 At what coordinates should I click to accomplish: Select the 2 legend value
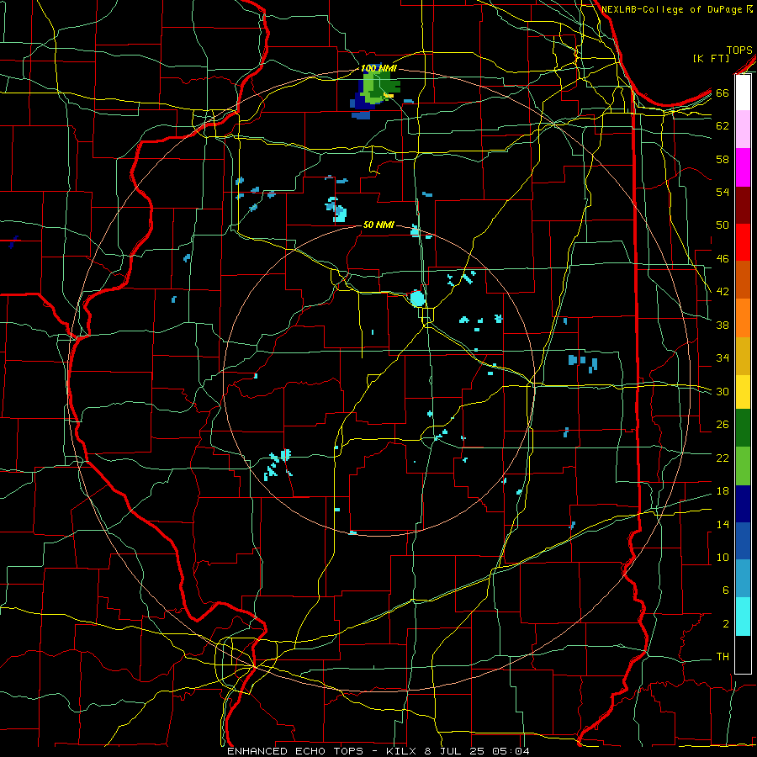coord(725,624)
